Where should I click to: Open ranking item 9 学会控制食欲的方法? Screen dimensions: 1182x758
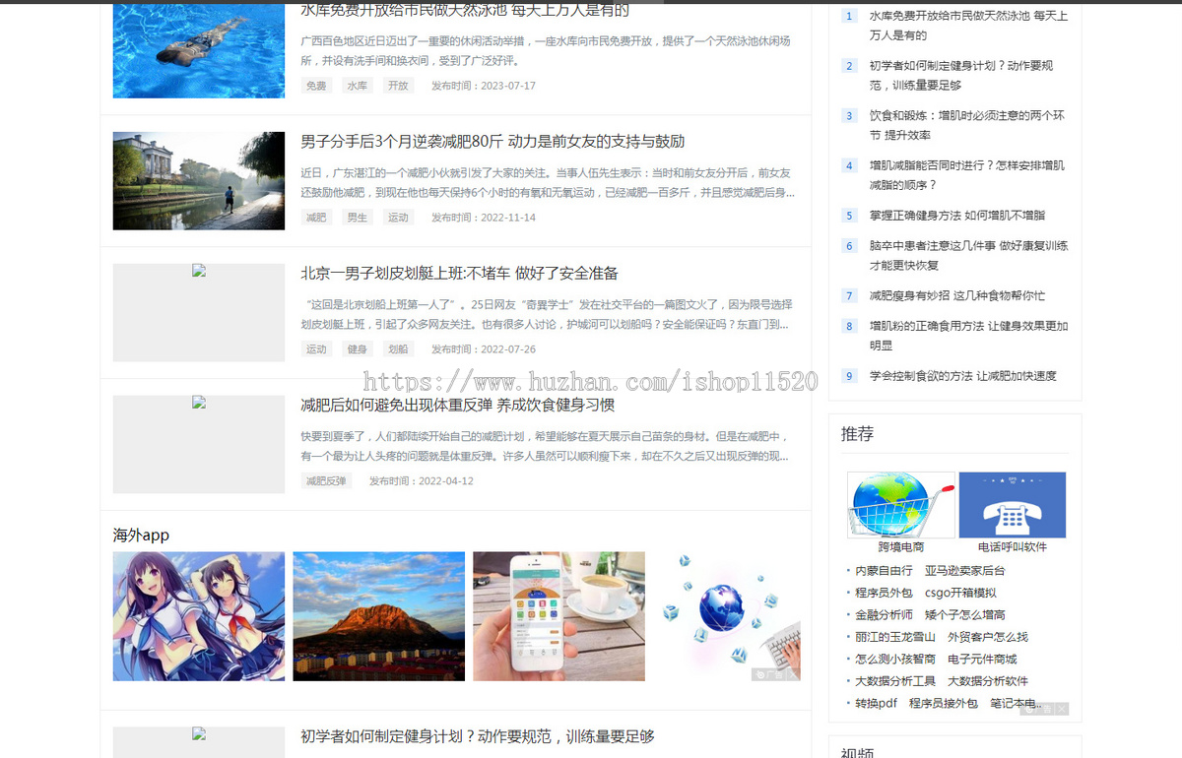[x=962, y=376]
